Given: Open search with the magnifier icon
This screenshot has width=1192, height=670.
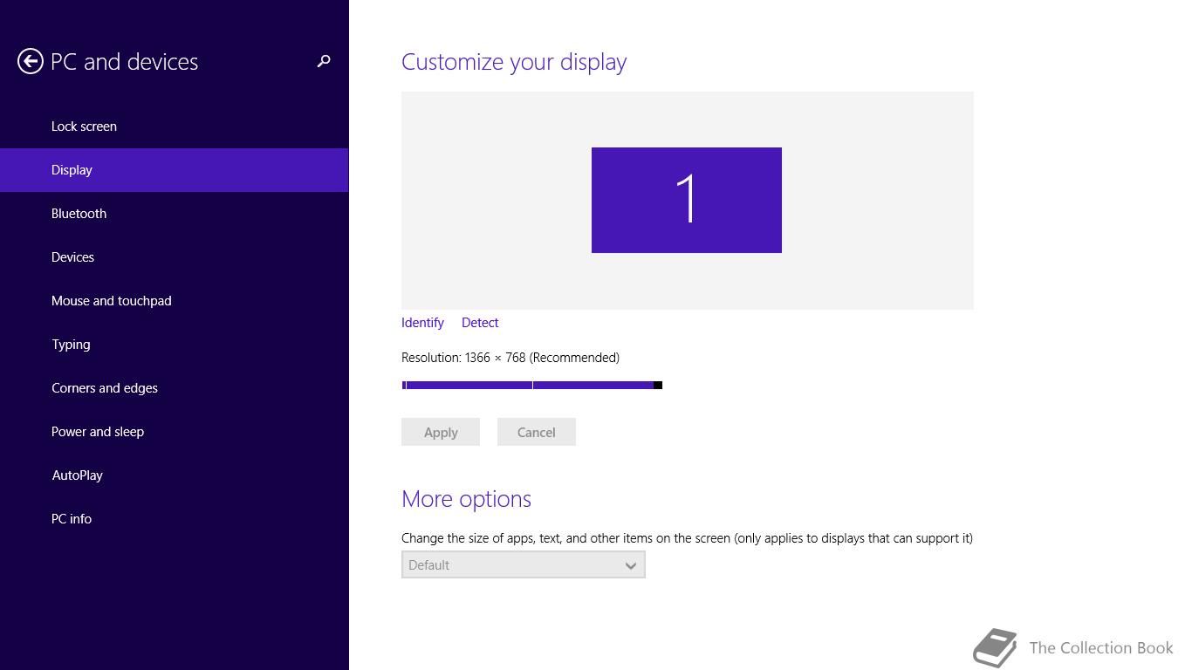Looking at the screenshot, I should tap(324, 61).
